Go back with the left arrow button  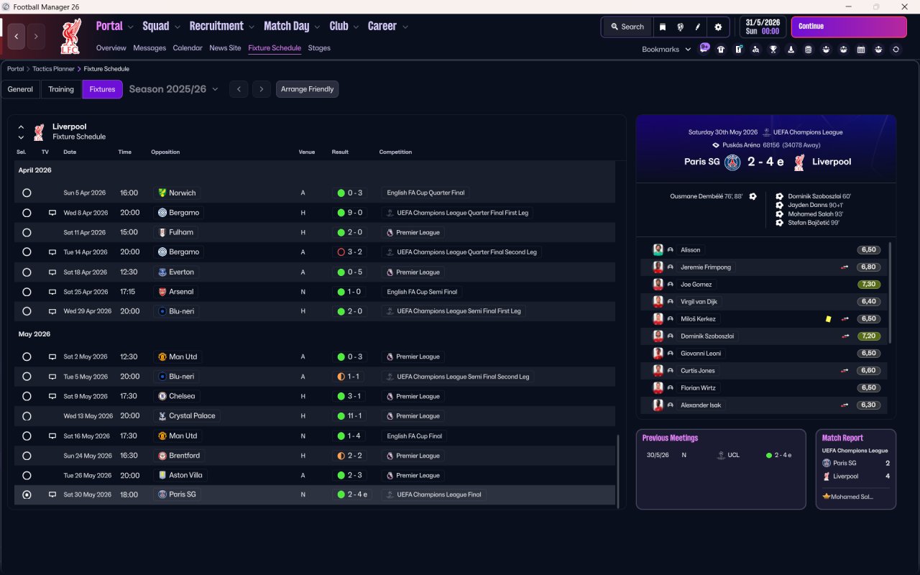(17, 37)
